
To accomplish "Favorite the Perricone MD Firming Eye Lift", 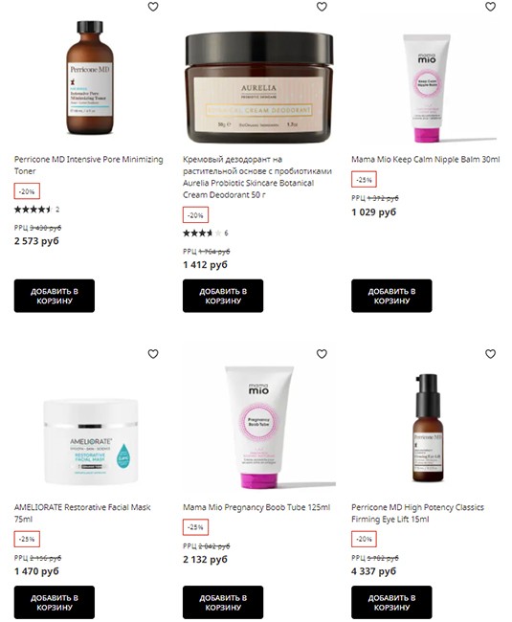I will pyautogui.click(x=491, y=353).
